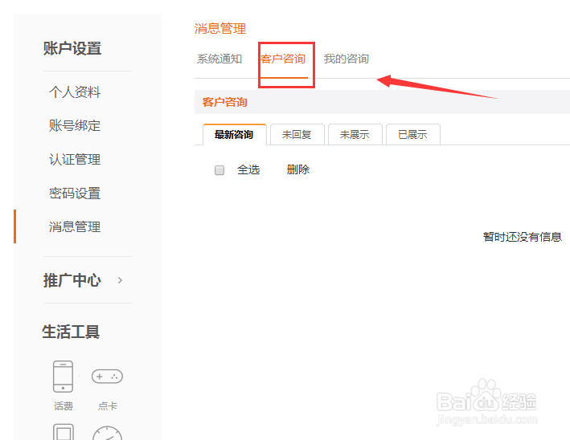Click the 客户咨询 section header

pos(225,102)
